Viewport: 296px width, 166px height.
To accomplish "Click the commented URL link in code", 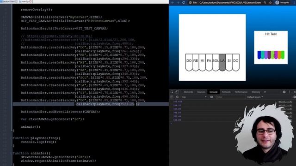I will click(59, 36).
